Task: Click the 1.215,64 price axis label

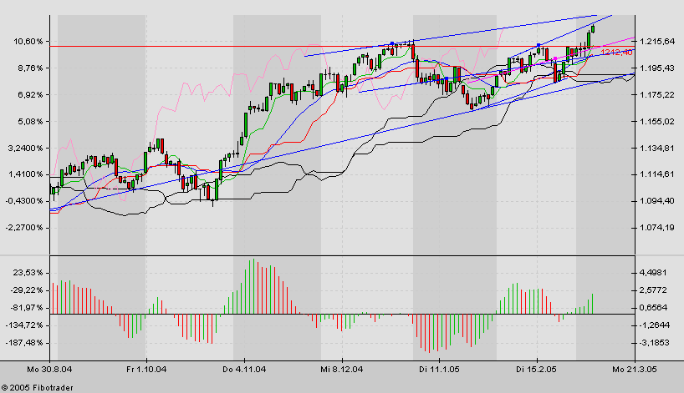Action: point(656,42)
